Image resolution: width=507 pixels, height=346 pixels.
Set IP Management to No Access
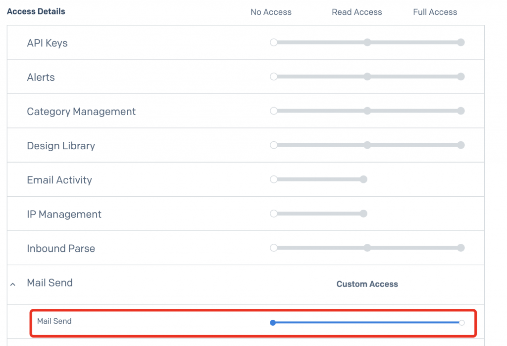273,214
